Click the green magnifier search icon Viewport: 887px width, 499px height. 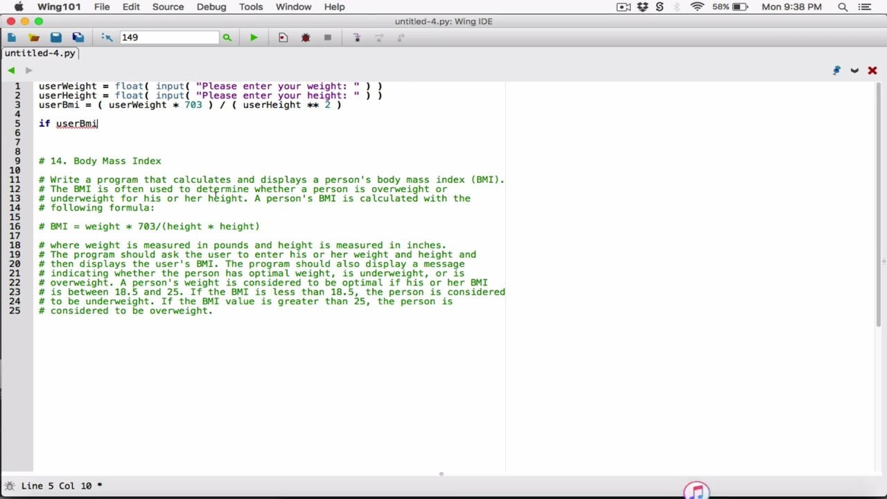click(x=227, y=37)
